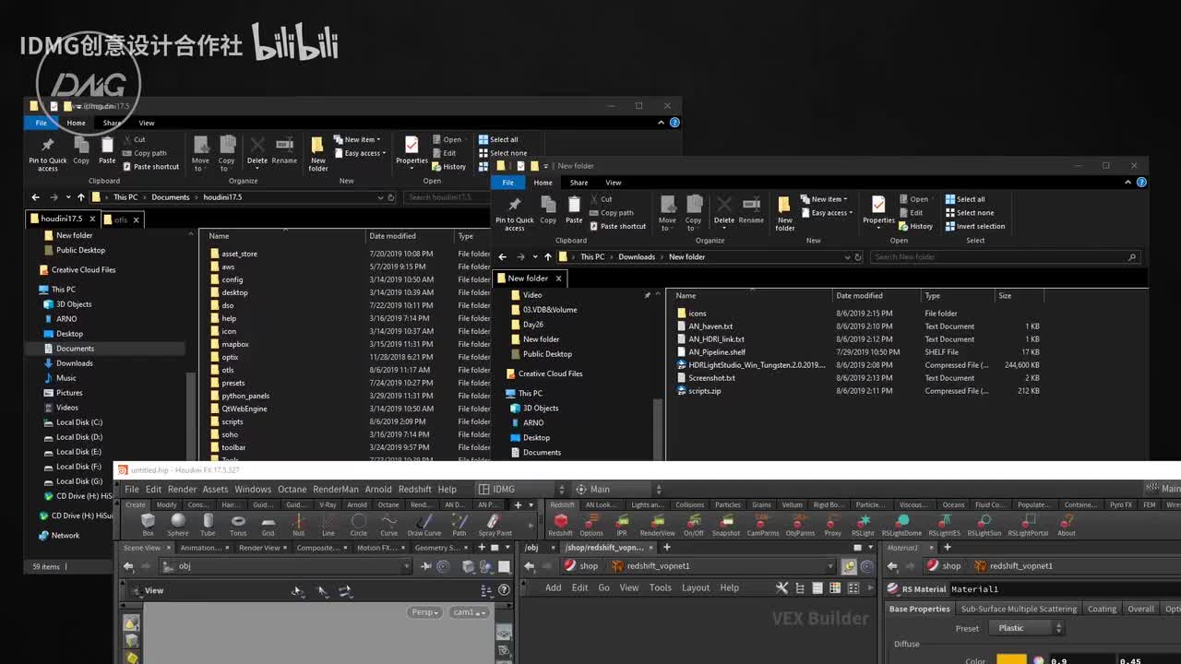Click the Redshift shelf tool icon
The height and width of the screenshot is (664, 1181).
(x=560, y=525)
